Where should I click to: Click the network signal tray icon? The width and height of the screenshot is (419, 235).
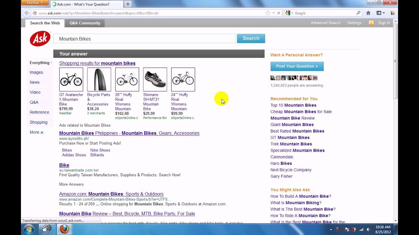click(361, 229)
